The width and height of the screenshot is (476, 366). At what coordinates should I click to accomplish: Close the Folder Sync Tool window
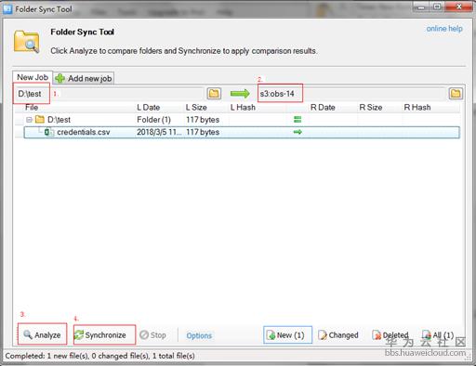pos(458,7)
